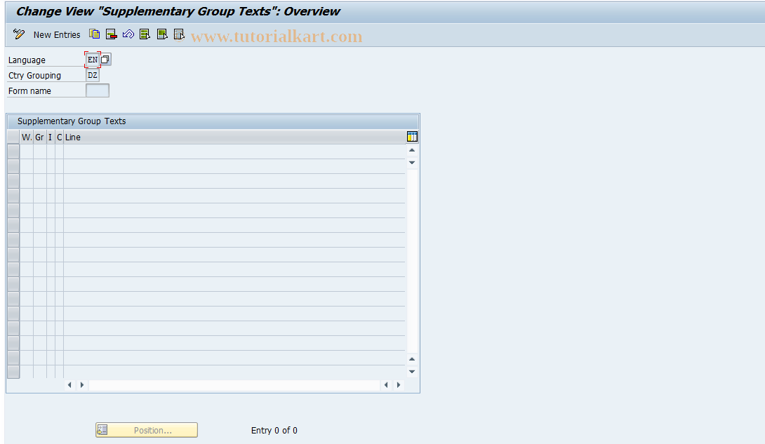Click the W. column header

(x=27, y=137)
